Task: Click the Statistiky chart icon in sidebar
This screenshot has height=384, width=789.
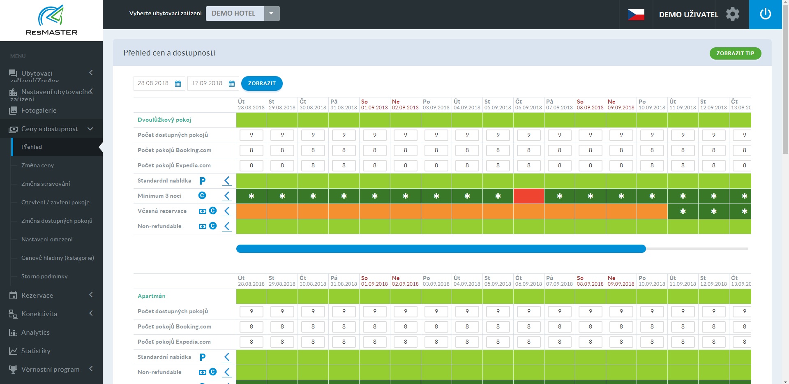Action: coord(13,351)
